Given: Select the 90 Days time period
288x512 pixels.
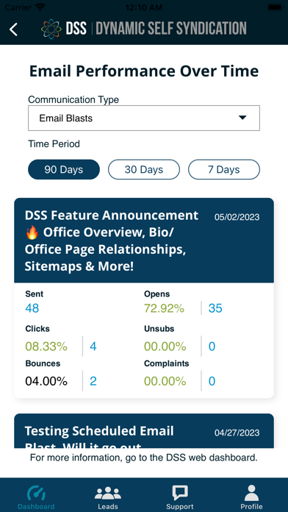Looking at the screenshot, I should [64, 169].
